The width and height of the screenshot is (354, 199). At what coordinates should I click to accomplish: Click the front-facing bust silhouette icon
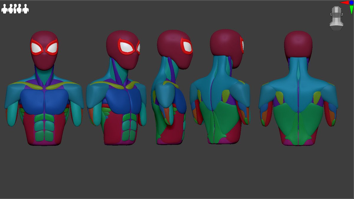click(4, 9)
